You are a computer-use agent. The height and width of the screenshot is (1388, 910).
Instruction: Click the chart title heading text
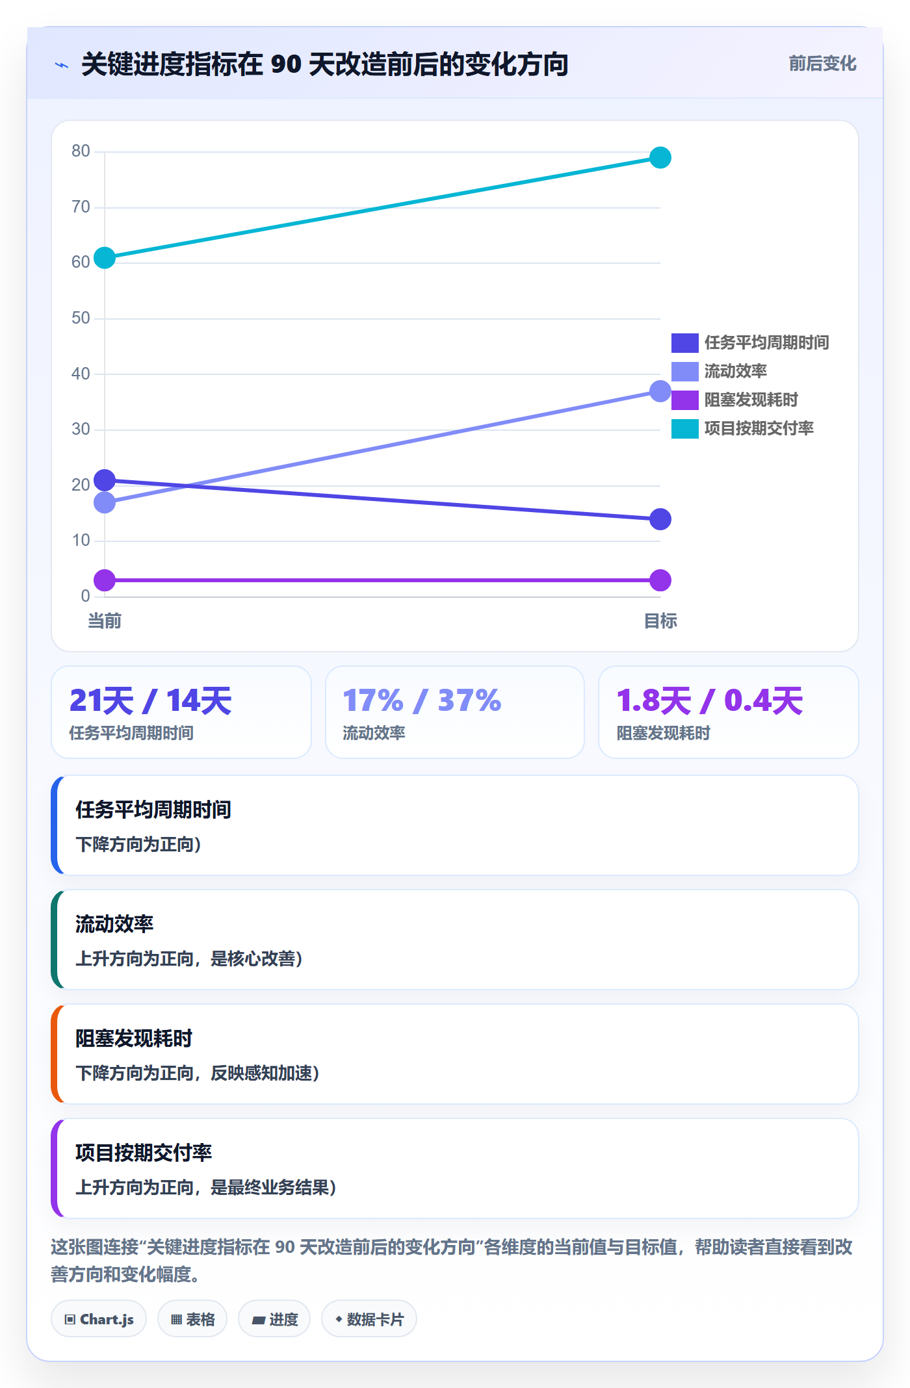pos(325,64)
